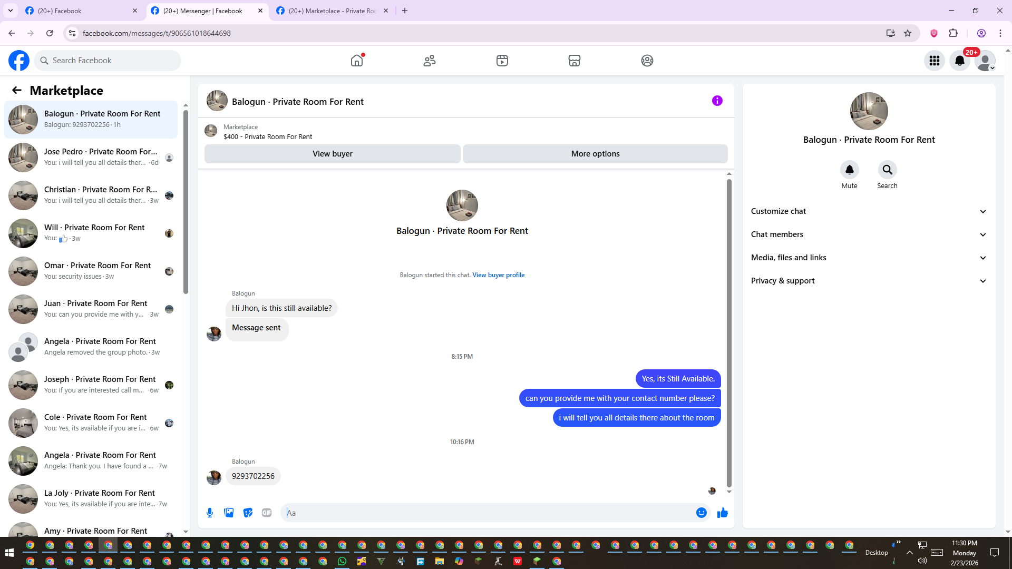Open notifications bell icon
The image size is (1012, 569).
point(959,61)
